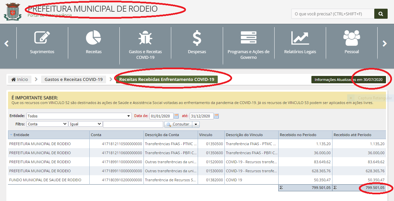
Task: Select the Relatórios Legais menu label
Action: tap(300, 52)
